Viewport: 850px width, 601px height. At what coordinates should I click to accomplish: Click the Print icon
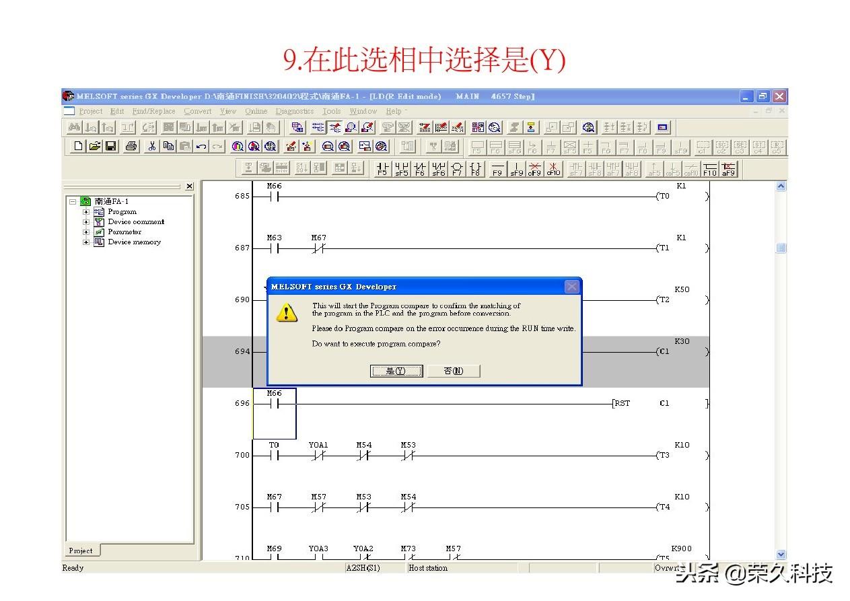coord(131,146)
